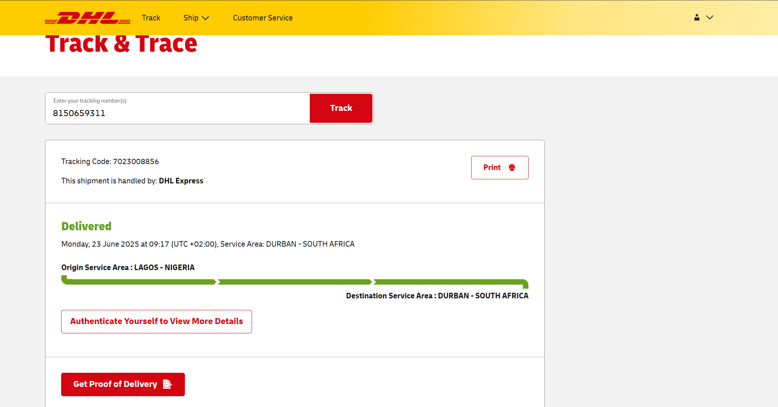Viewport: 778px width, 407px height.
Task: Expand the Ship dropdown menu
Action: tap(196, 18)
